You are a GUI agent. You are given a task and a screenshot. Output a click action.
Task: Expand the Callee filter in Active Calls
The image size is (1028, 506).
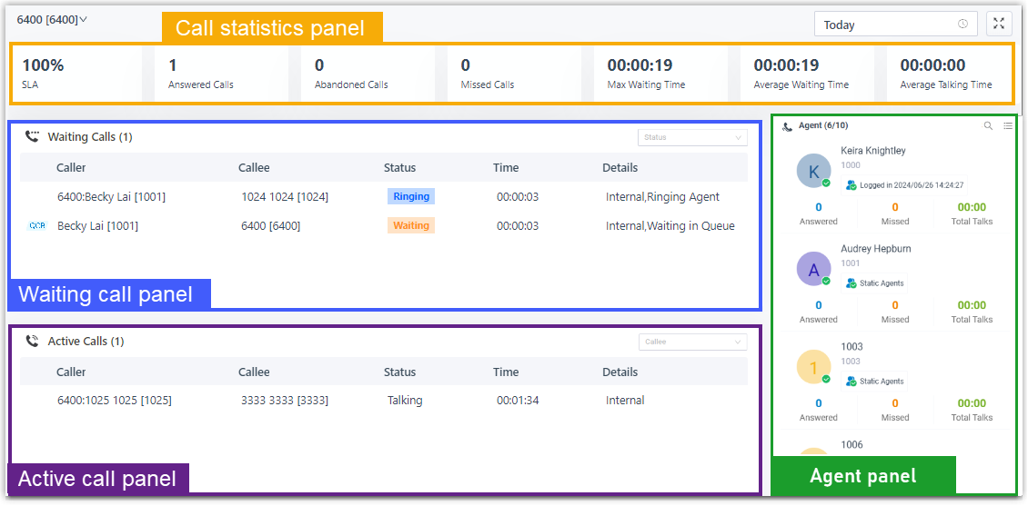[x=692, y=342]
